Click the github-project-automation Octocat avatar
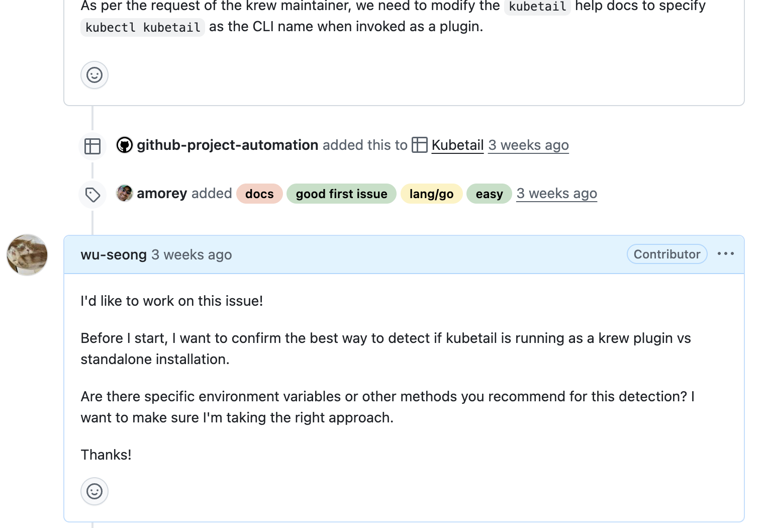The image size is (767, 528). 125,145
